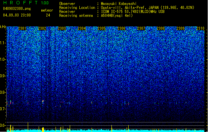Select the file name 0409032300.png
The image size is (208, 132).
tap(17, 9)
